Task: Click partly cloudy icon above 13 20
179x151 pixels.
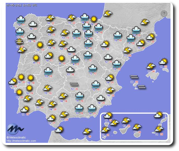Action: pyautogui.click(x=141, y=43)
